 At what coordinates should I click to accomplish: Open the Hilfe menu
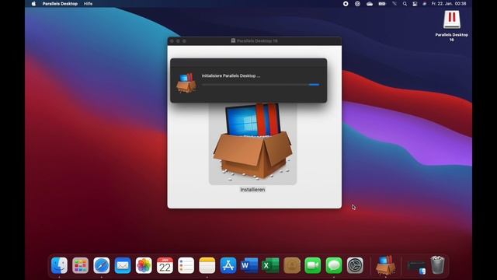(x=88, y=4)
